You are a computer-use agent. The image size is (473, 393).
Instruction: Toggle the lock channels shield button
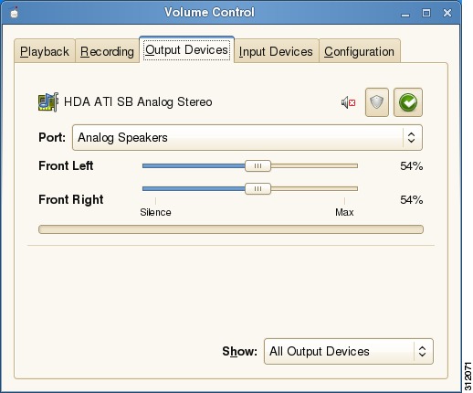[x=377, y=102]
